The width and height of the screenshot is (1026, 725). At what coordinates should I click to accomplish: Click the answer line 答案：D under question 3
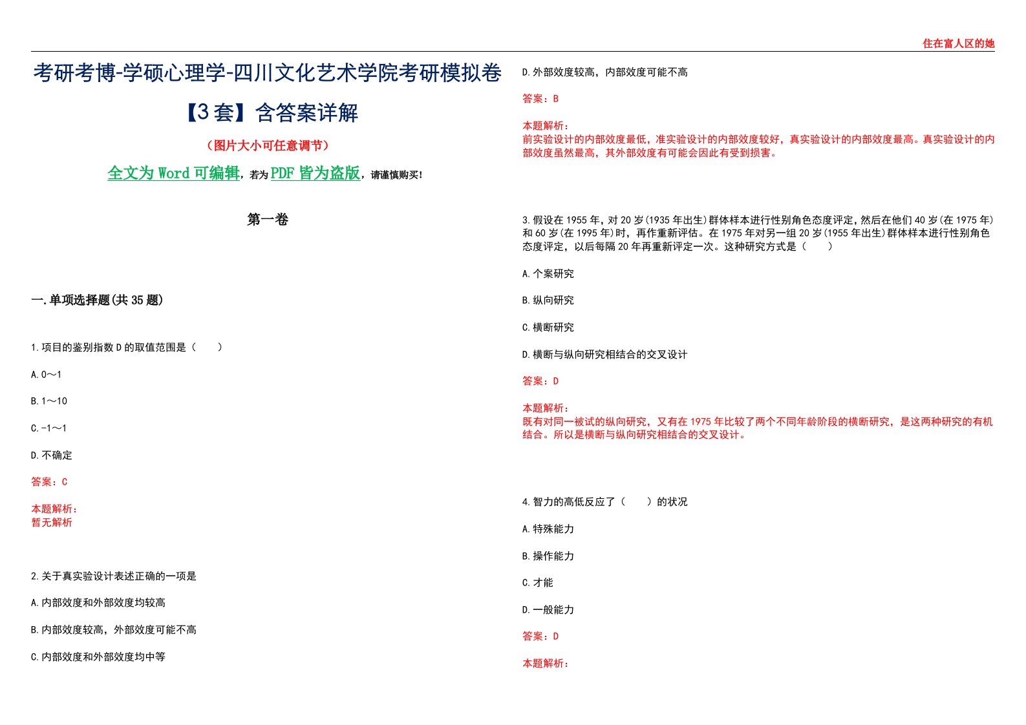click(540, 381)
